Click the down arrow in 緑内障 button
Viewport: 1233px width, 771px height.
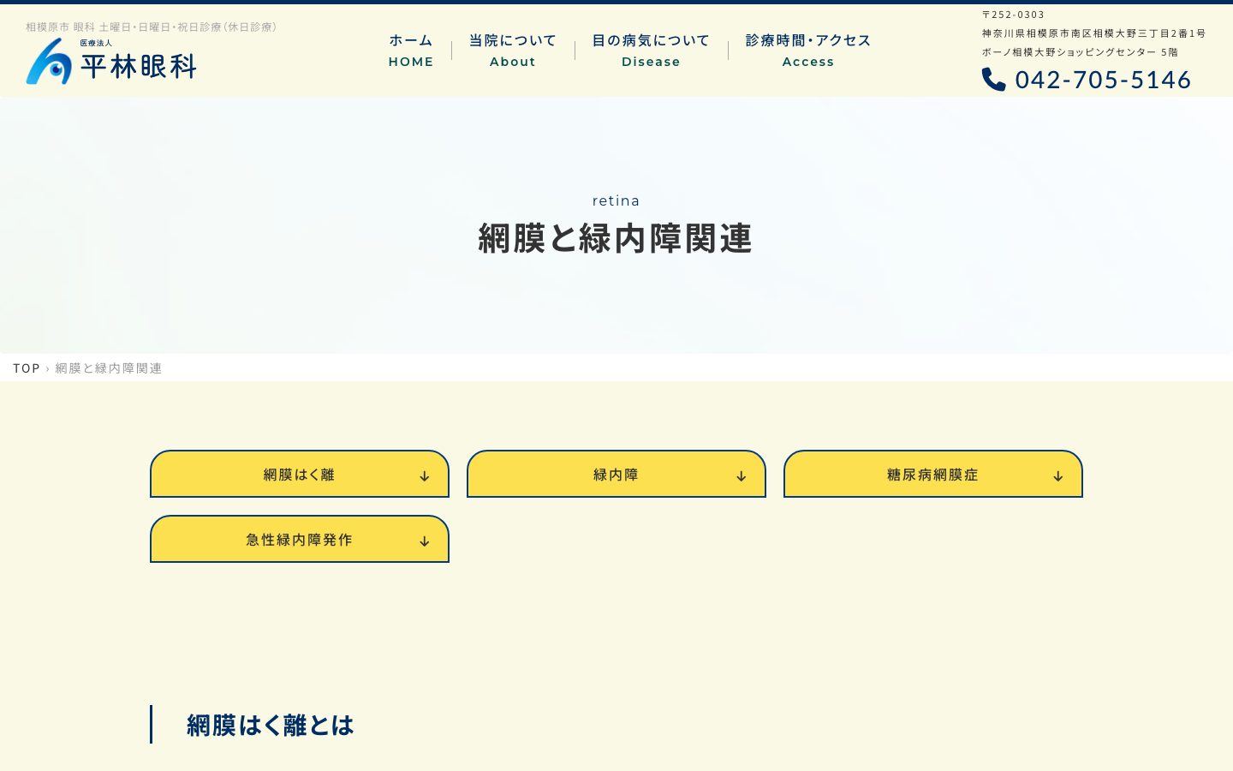coord(742,476)
